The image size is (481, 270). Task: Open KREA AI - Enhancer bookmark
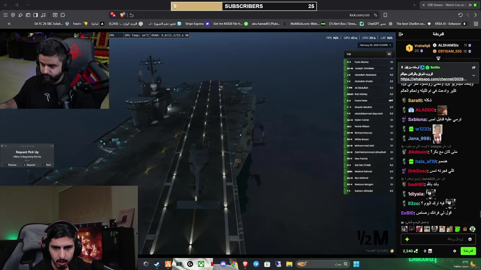pos(451,24)
